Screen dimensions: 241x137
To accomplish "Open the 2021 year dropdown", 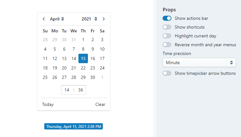I will click(x=90, y=19).
